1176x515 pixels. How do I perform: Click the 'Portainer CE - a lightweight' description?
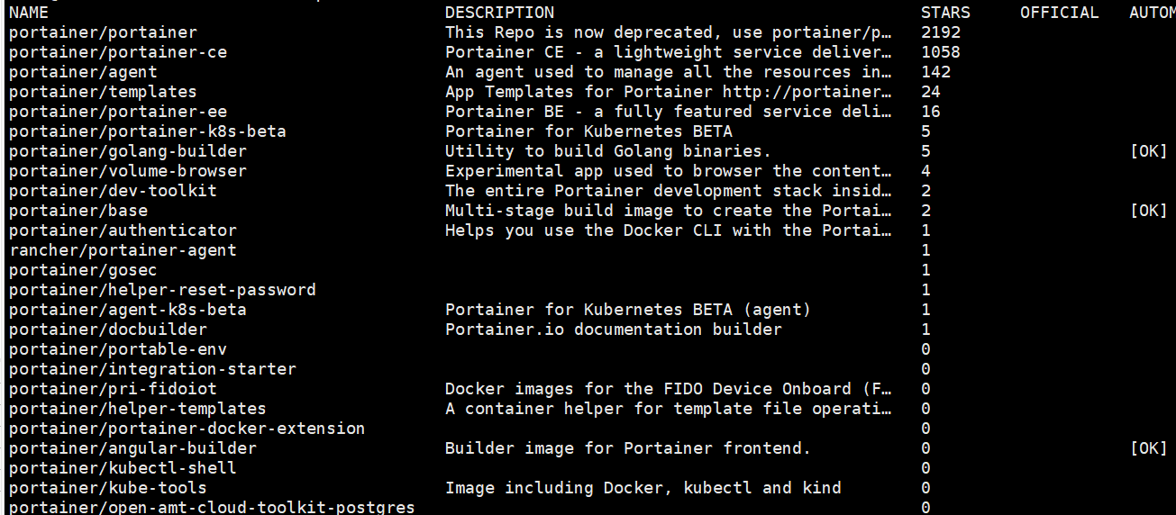(670, 52)
